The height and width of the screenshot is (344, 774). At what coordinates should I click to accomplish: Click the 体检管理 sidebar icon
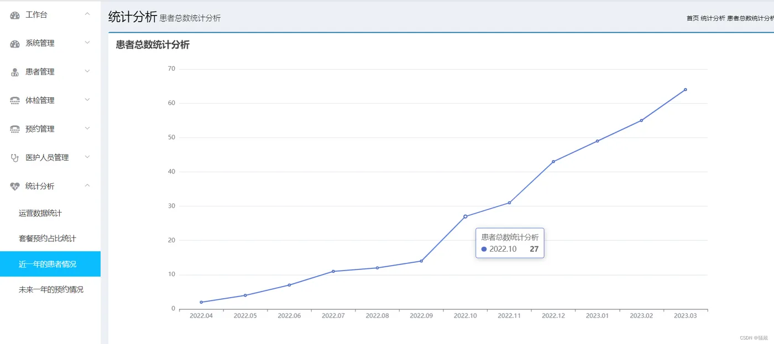(15, 100)
